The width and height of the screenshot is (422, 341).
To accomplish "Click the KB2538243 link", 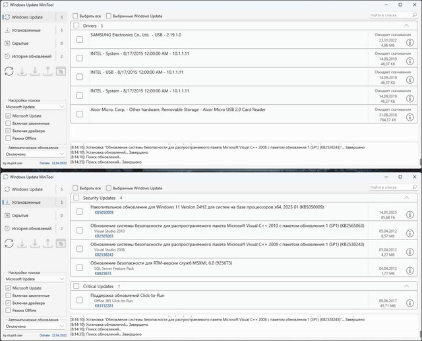I will point(104,255).
